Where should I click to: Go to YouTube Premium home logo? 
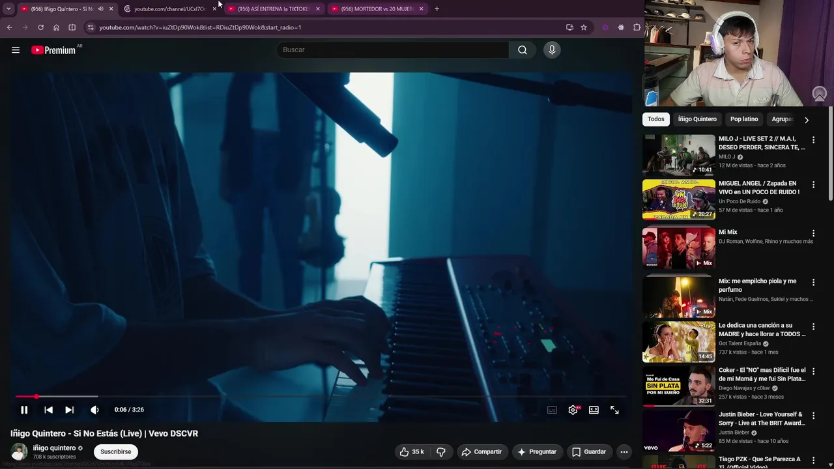click(53, 50)
